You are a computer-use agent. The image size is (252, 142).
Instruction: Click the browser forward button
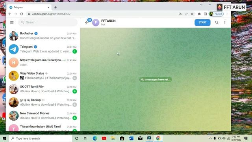[16, 14]
